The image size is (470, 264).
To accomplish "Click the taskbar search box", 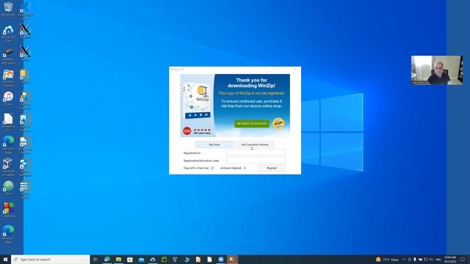I will click(x=51, y=259).
